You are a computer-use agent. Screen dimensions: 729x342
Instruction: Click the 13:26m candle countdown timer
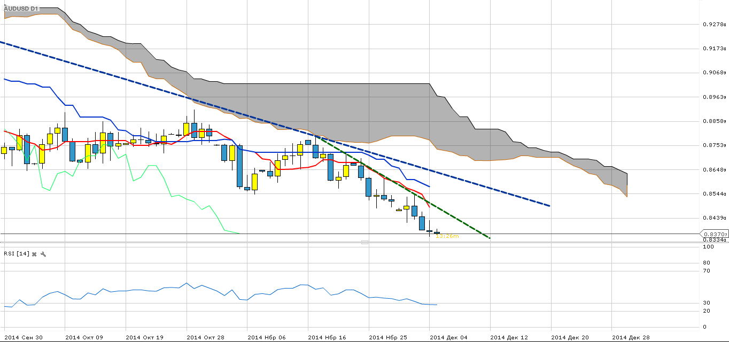click(447, 236)
